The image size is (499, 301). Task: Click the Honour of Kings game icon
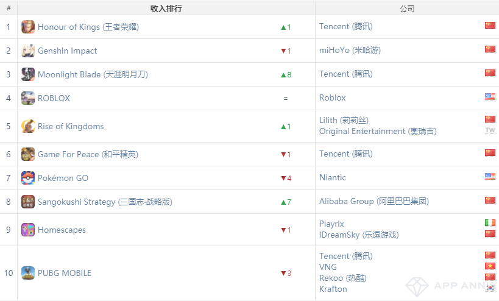click(x=28, y=27)
